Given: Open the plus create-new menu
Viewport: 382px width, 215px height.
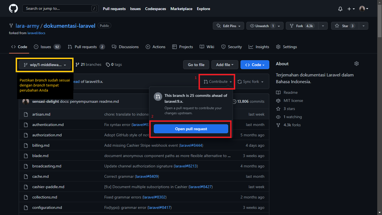Looking at the screenshot, I should [x=351, y=9].
